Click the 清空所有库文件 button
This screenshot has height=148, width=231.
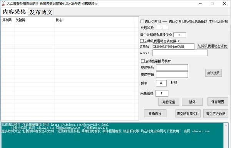tap(188, 113)
